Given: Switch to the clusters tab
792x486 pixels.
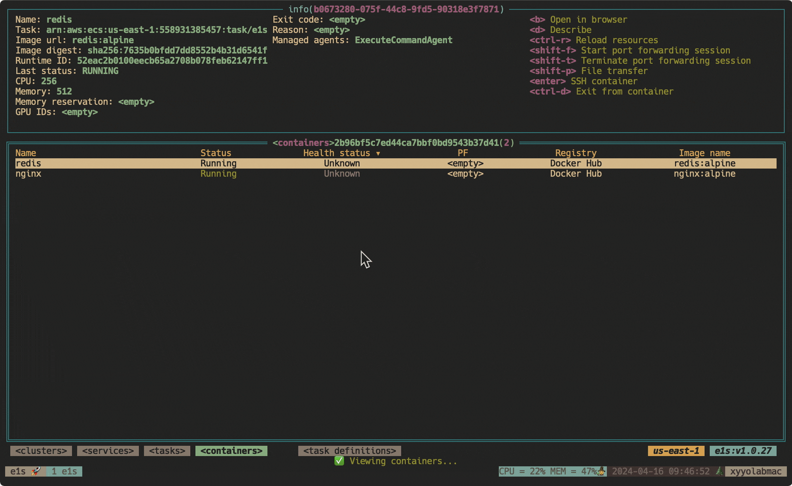Looking at the screenshot, I should [x=41, y=450].
